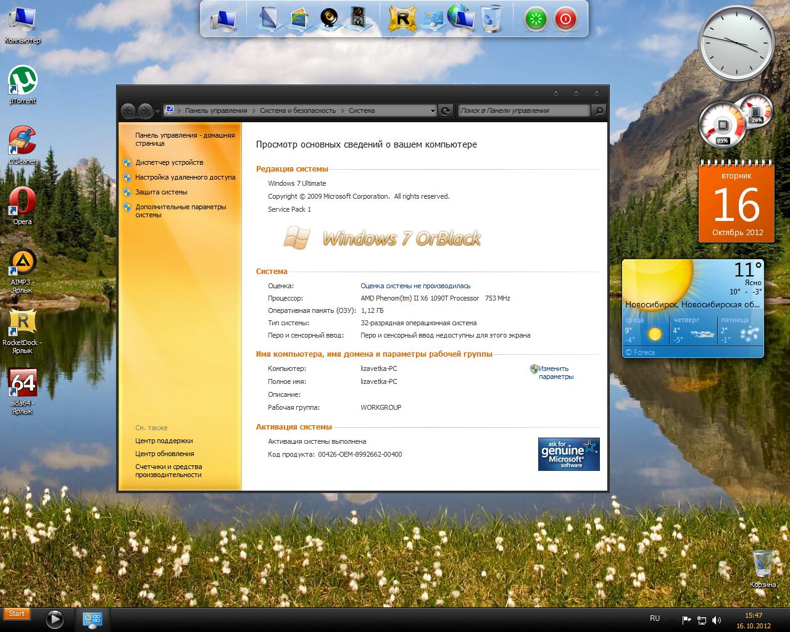Open CCleaner desktop shortcut
790x632 pixels.
(x=22, y=145)
